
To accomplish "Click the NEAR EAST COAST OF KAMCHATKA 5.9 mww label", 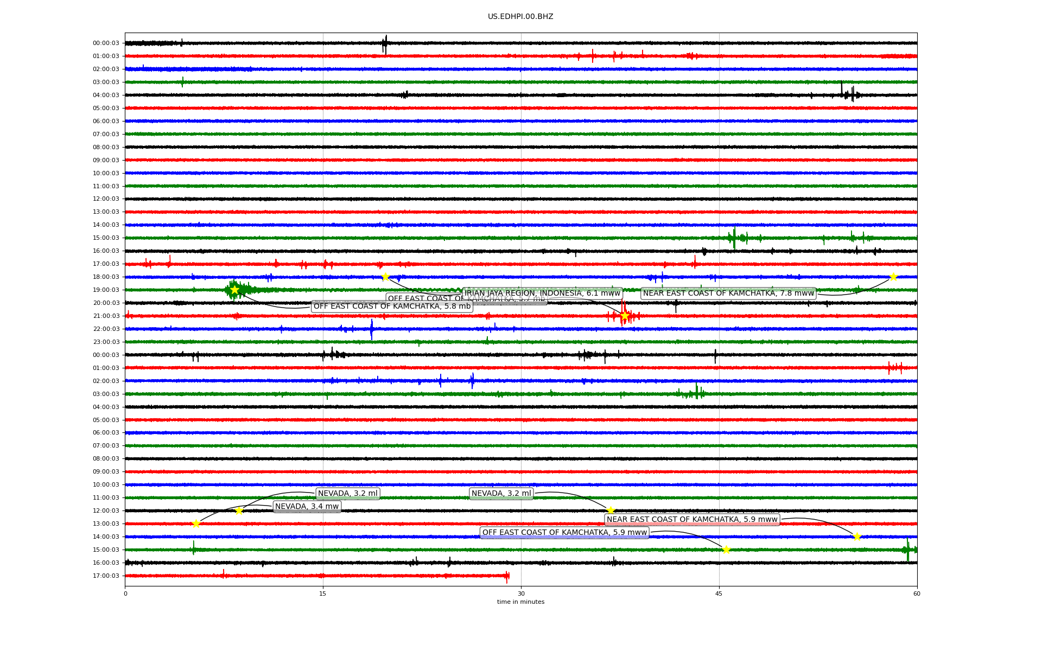I will (692, 520).
